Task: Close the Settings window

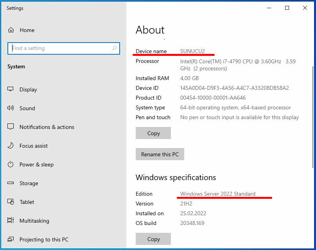Action: 305,8
